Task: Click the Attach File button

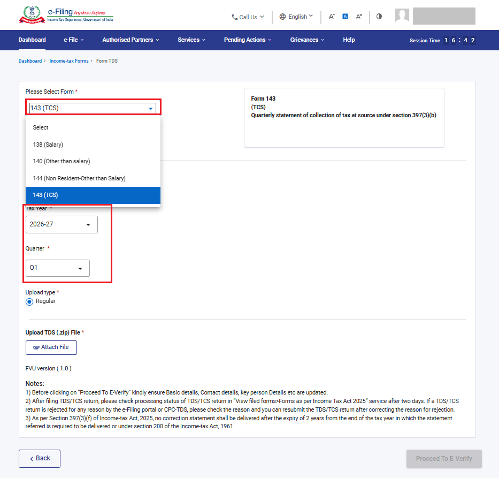Action: [x=51, y=347]
